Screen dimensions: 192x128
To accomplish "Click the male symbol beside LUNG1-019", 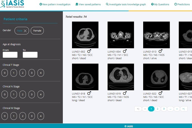I will pos(125,93).
